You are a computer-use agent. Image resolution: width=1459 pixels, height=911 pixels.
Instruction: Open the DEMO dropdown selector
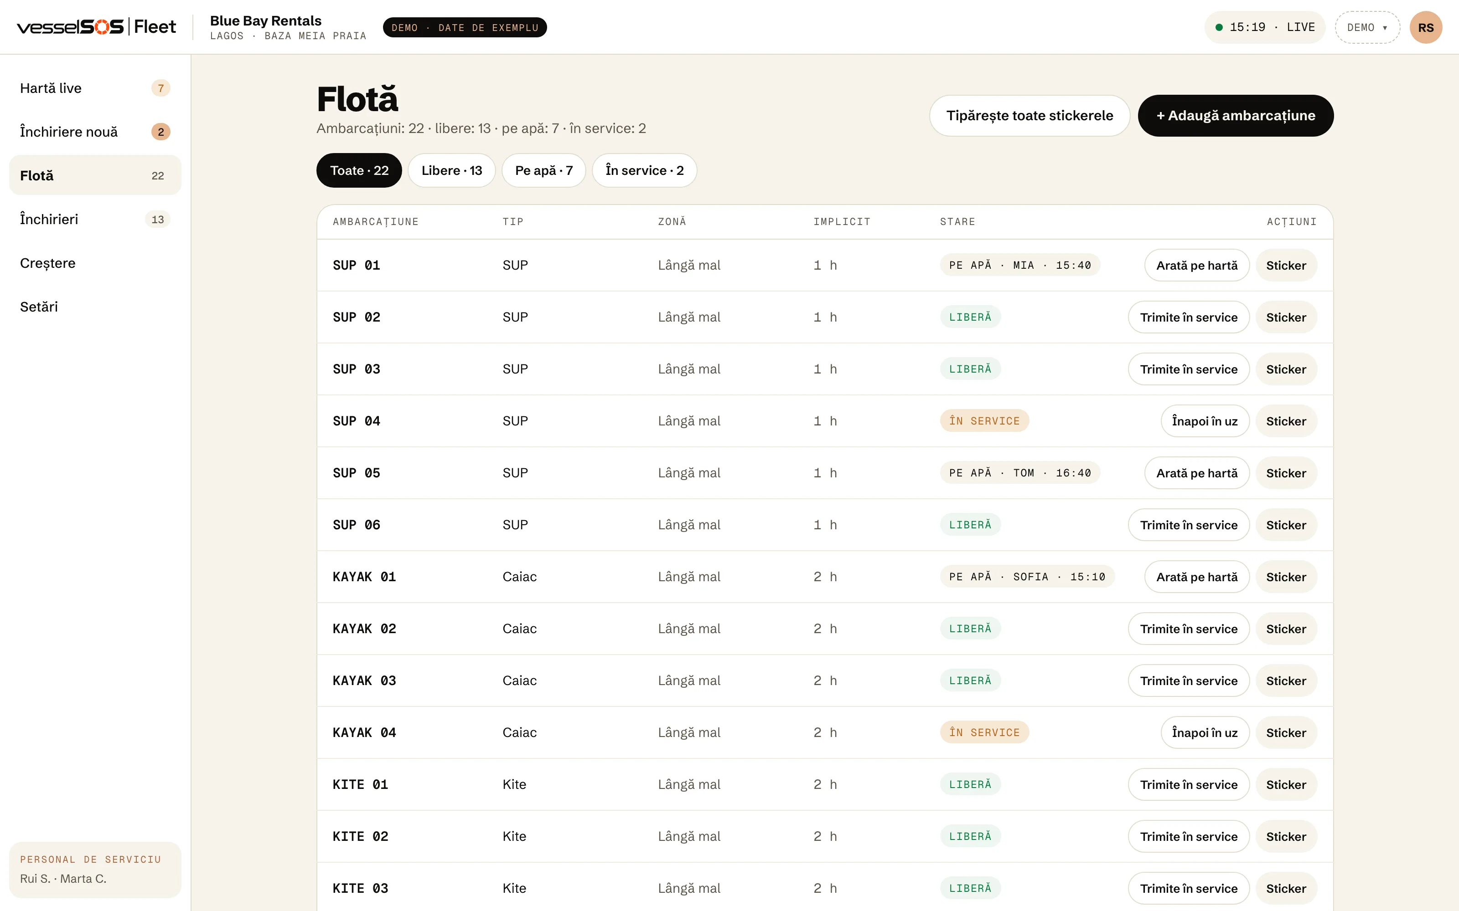pyautogui.click(x=1367, y=28)
